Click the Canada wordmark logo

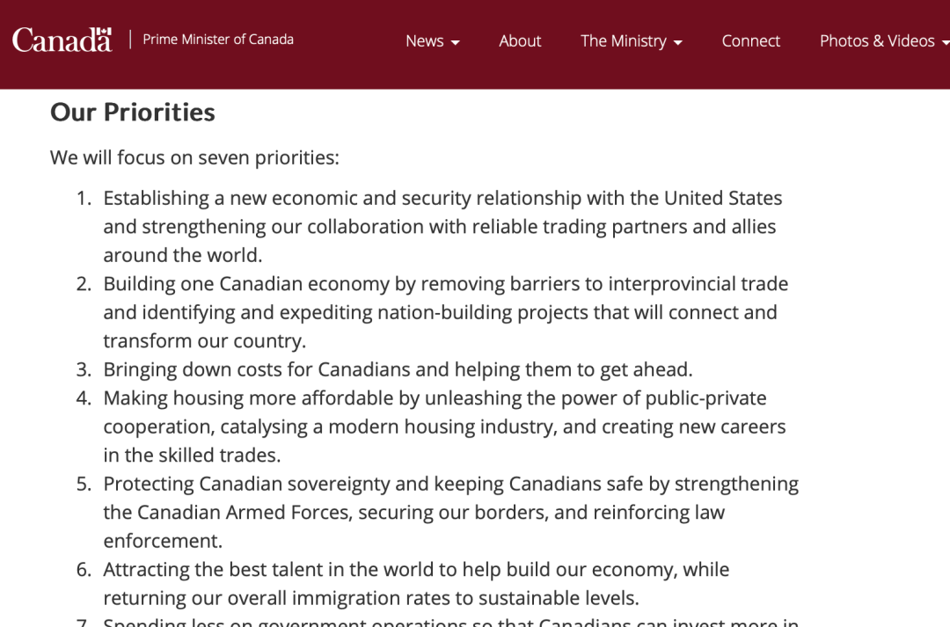tap(62, 40)
